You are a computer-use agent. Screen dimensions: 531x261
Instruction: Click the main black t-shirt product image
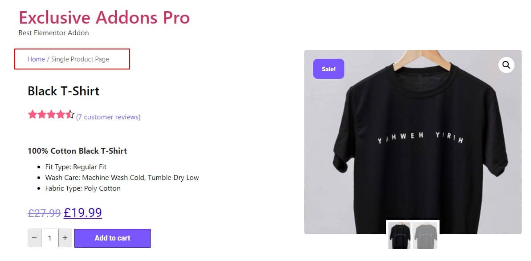(x=413, y=142)
